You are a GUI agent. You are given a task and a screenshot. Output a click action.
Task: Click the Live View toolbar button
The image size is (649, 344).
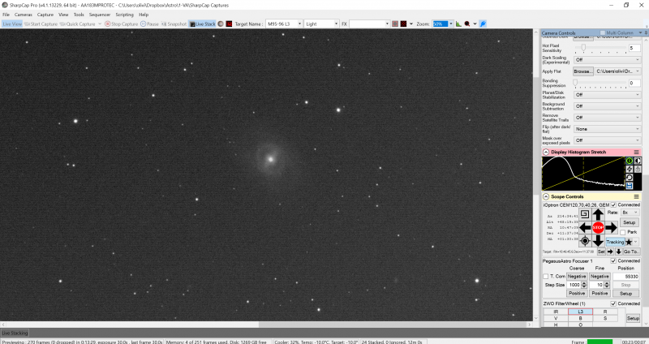pyautogui.click(x=12, y=24)
